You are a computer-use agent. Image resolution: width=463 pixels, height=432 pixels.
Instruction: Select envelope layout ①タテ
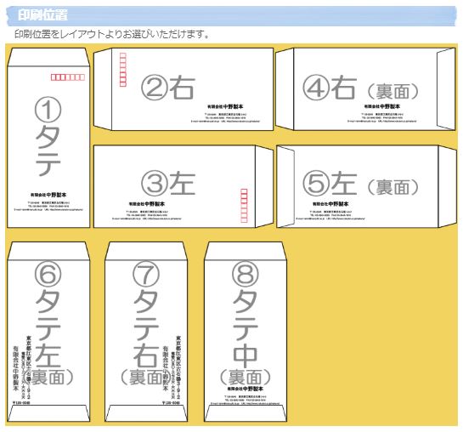point(48,138)
